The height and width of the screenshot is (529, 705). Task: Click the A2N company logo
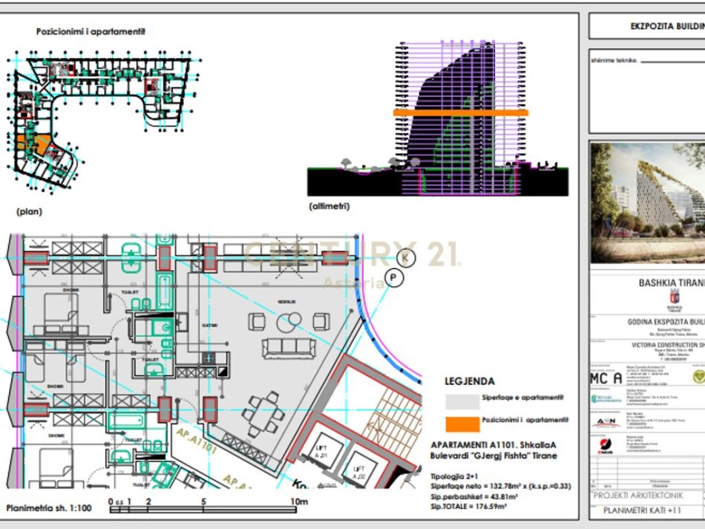pyautogui.click(x=605, y=421)
